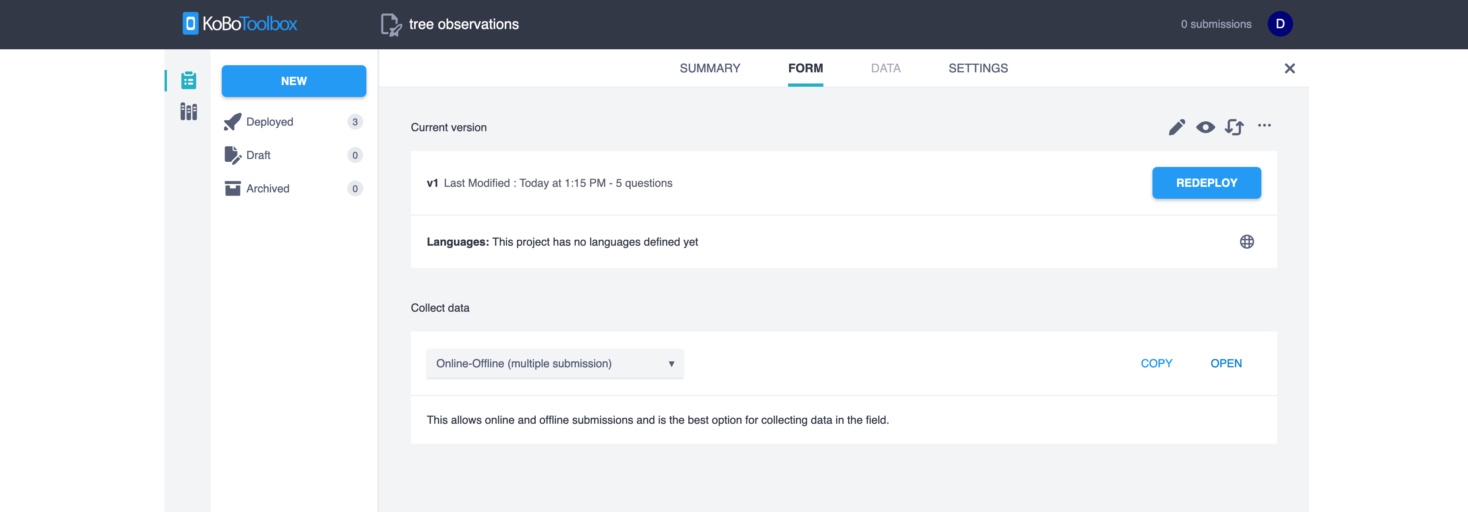Click the KoBoToolbox logo
The height and width of the screenshot is (512, 1468).
tap(240, 24)
